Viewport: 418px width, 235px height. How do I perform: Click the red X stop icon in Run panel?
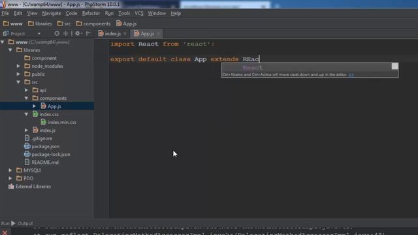tap(5, 232)
